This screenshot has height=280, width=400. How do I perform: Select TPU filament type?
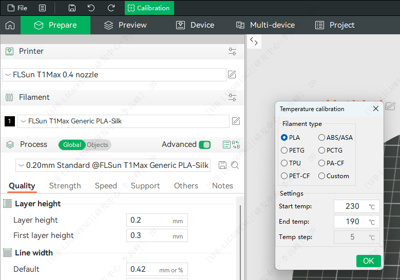tap(291, 163)
